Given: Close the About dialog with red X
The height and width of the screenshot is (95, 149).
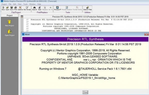Looking at the screenshot, I should pyautogui.click(x=146, y=34).
